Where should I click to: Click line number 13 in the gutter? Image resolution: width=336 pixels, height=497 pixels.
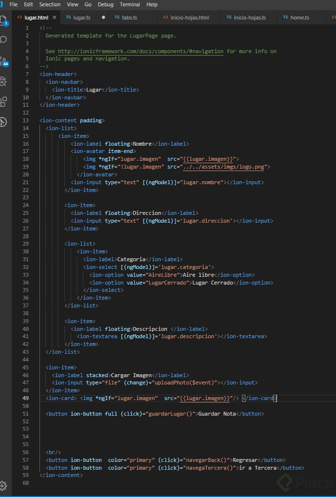point(25,120)
